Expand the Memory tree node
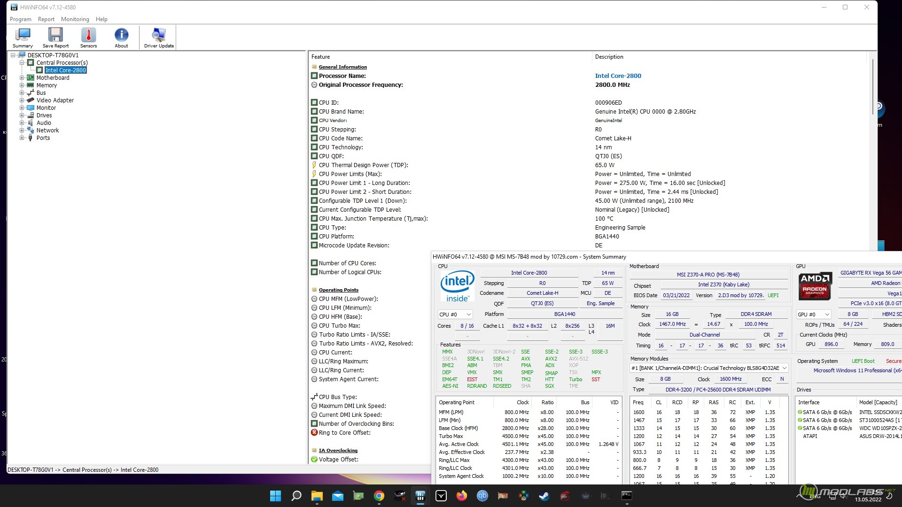The width and height of the screenshot is (902, 507). click(x=22, y=85)
